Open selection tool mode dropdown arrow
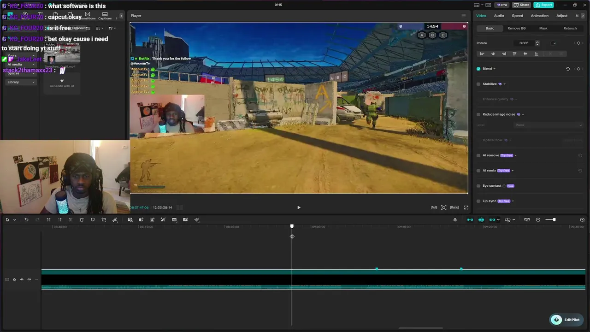This screenshot has width=590, height=332. (x=14, y=220)
